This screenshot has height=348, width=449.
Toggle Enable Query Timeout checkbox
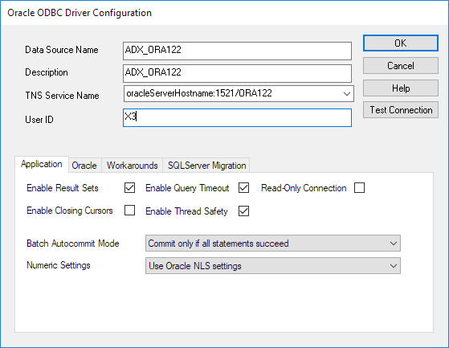coord(243,188)
